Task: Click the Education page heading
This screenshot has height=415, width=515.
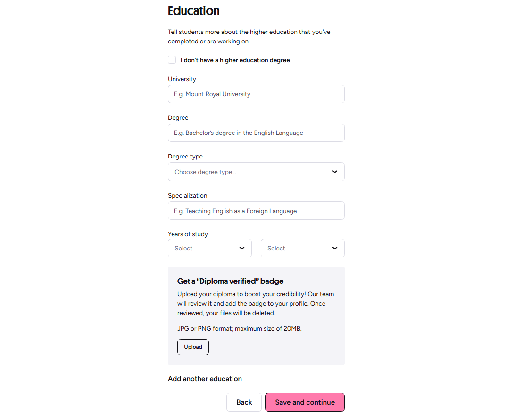Action: pyautogui.click(x=193, y=11)
